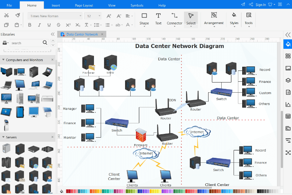
Task: Open the File menu
Action: click(x=9, y=5)
